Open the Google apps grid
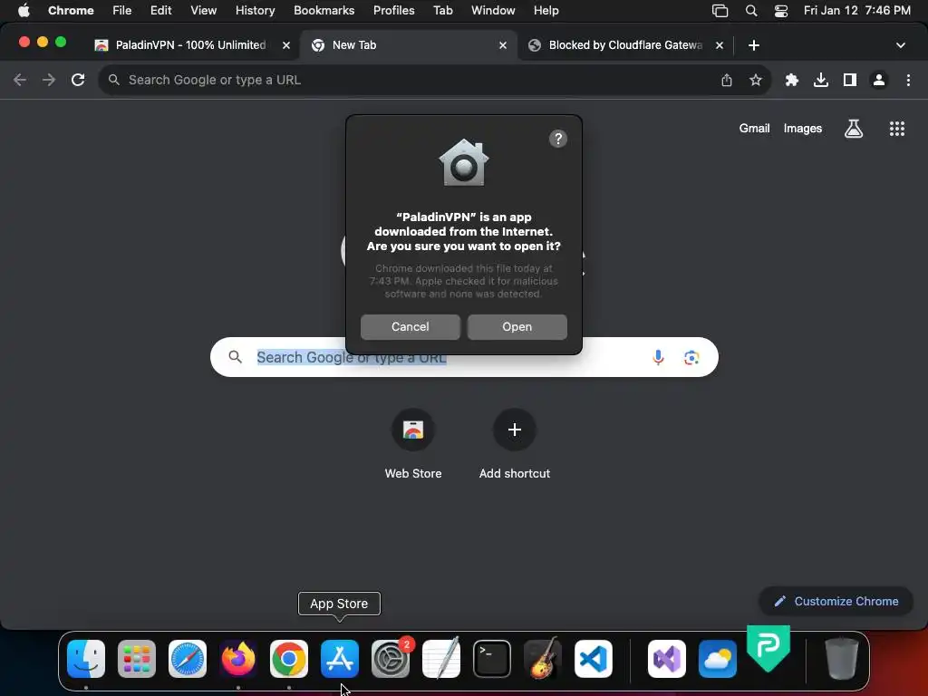Viewport: 928px width, 696px height. (x=897, y=129)
